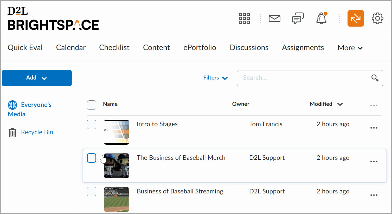Open the Recycle Bin trash icon
The height and width of the screenshot is (214, 392).
12,132
